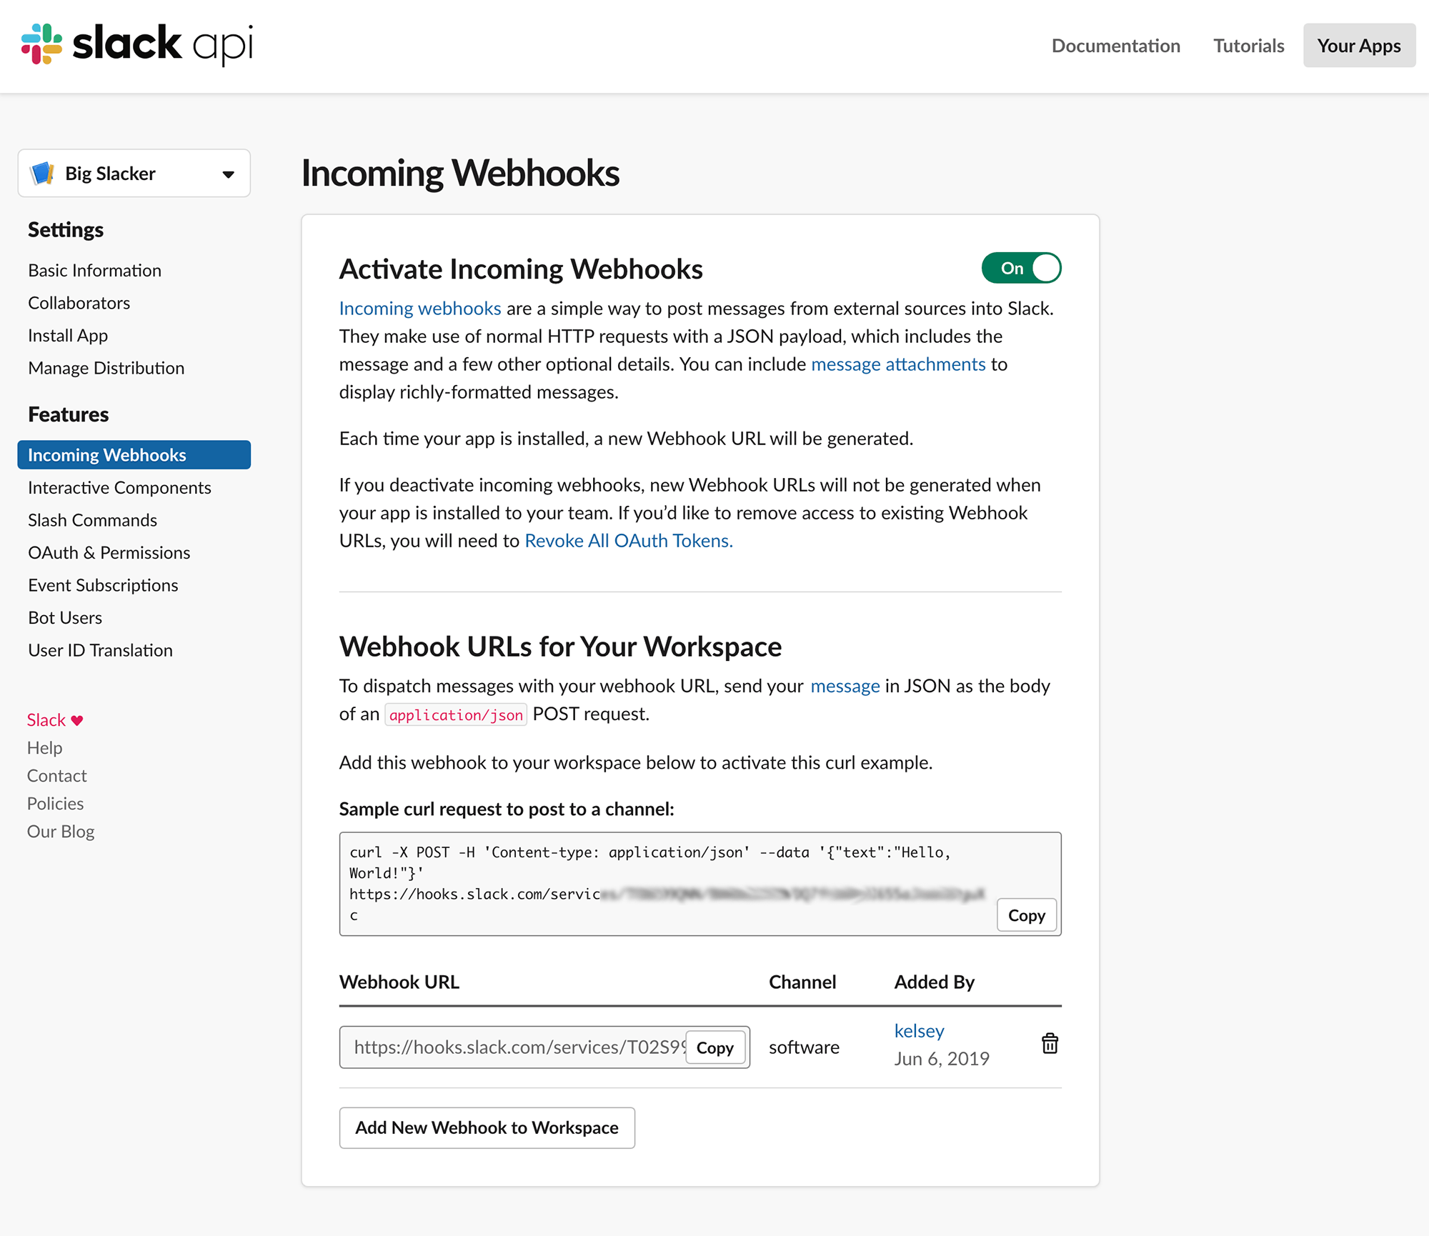Navigate to OAuth & Permissions settings
1429x1236 pixels.
click(109, 552)
